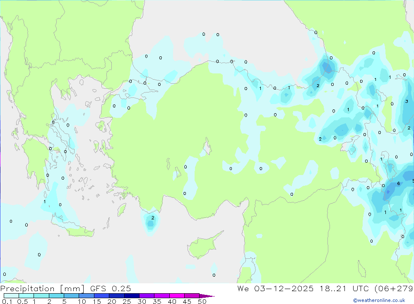The width and height of the screenshot is (414, 304).
Task: Click the legend label '50'
Action: (x=202, y=302)
